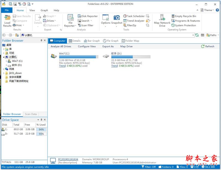Expand the jb51_down folder node
The height and width of the screenshot is (170, 221).
click(x=4, y=73)
